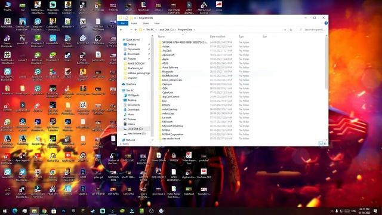
Task: Select the Epic folder
Action: [x=165, y=101]
